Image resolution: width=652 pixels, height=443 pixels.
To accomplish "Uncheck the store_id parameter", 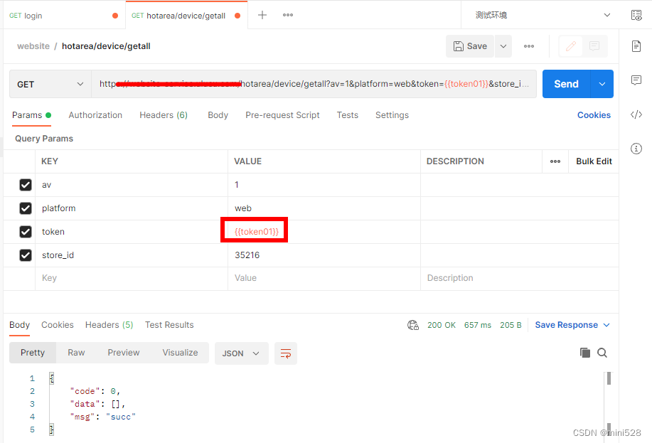I will tap(26, 255).
